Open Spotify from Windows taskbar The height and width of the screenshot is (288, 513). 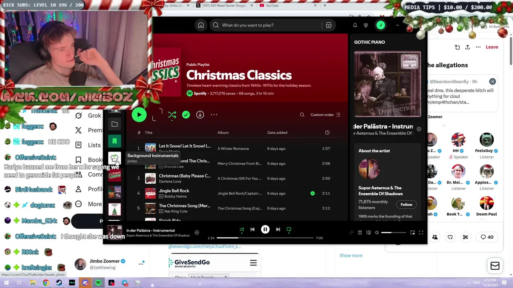coord(98,283)
